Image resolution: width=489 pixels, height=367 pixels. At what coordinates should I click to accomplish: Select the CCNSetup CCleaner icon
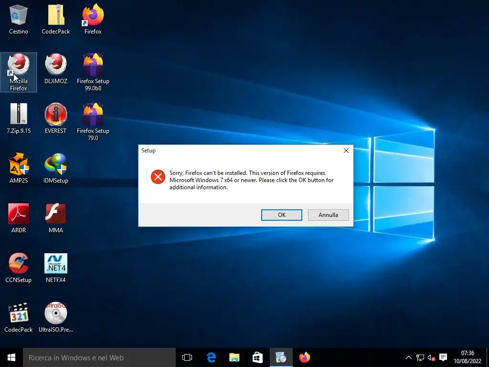tap(19, 268)
